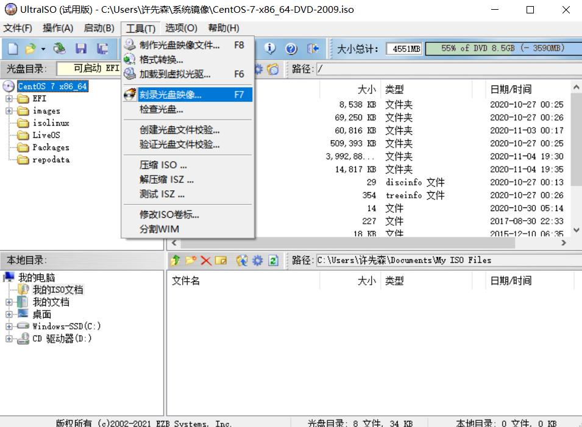
Task: Click the image path field showing /
Action: pyautogui.click(x=449, y=69)
